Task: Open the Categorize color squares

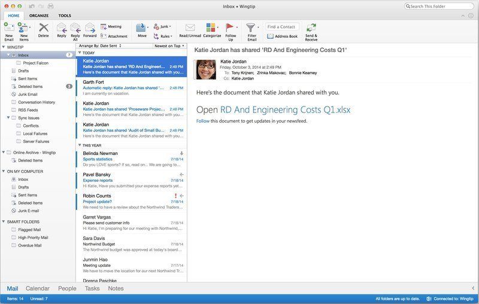Action: point(212,28)
